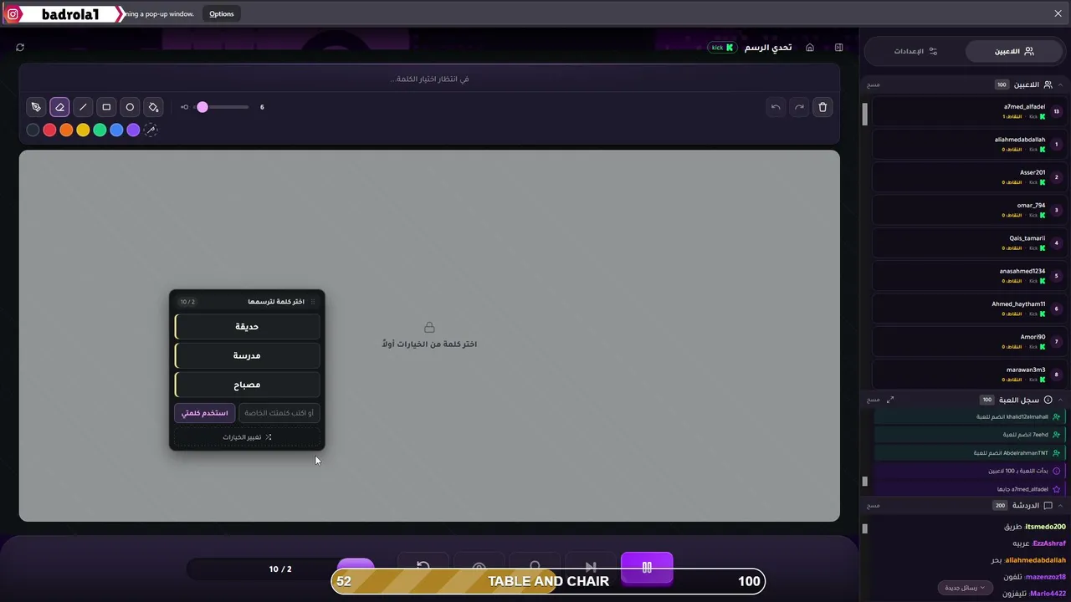This screenshot has height=602, width=1071.
Task: Expand the game log with arrows icon
Action: click(x=890, y=400)
